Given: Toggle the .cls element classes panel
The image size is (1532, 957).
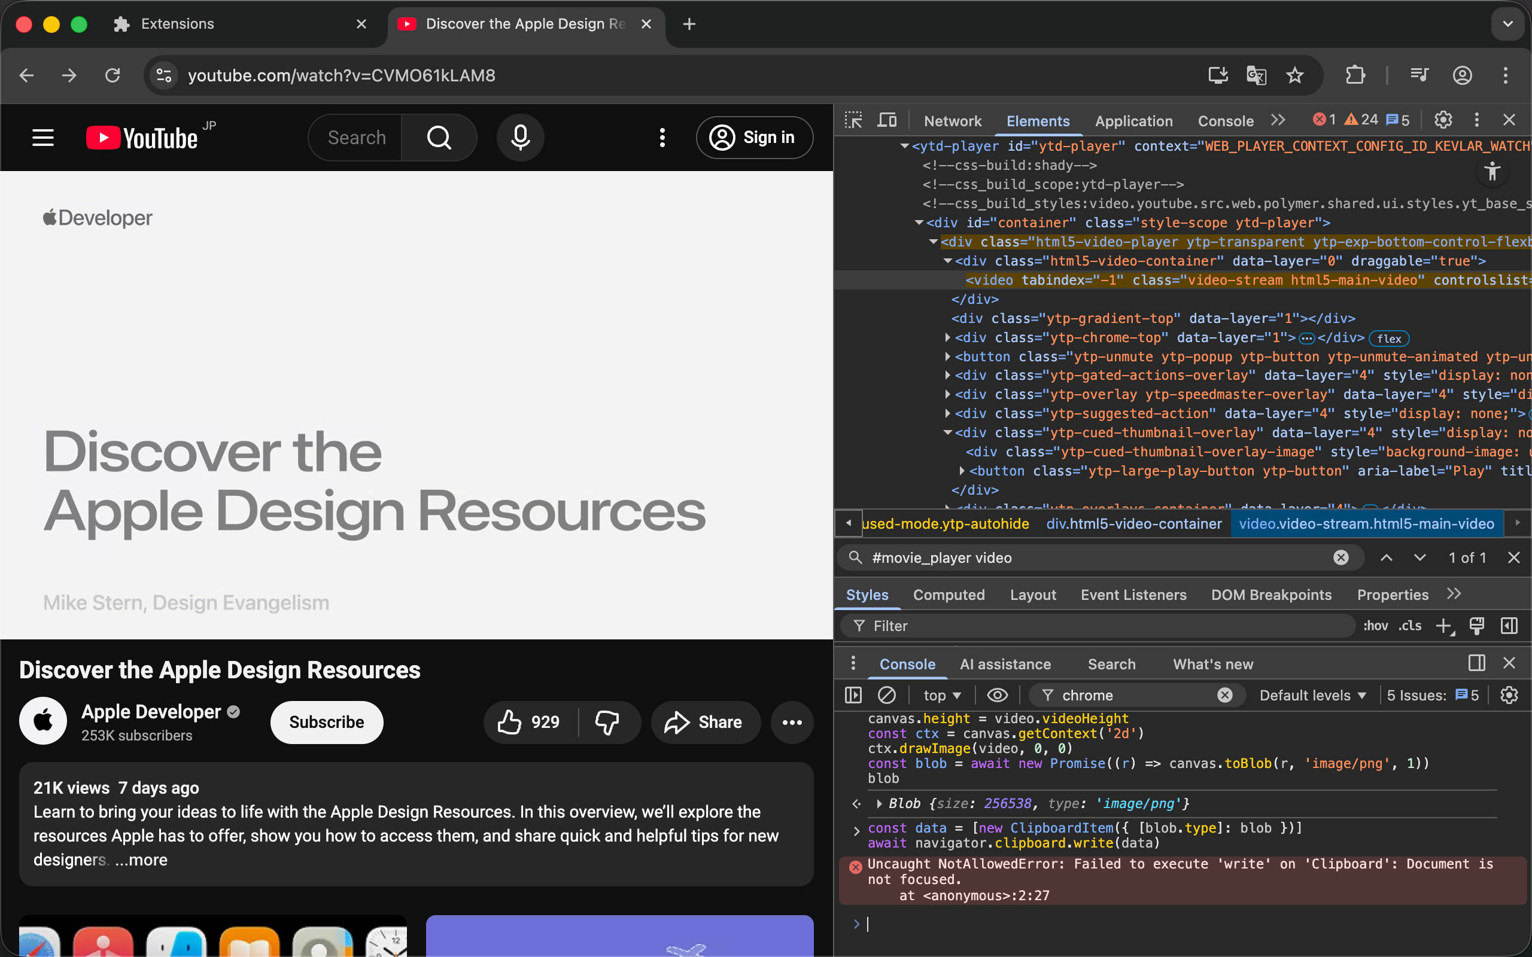Looking at the screenshot, I should pyautogui.click(x=1410, y=626).
